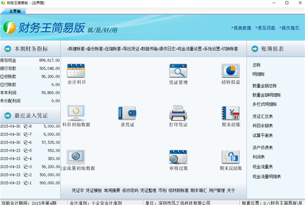305x205 pixels.
Task: Click the app icon in title bar
Action: [x=3, y=3]
